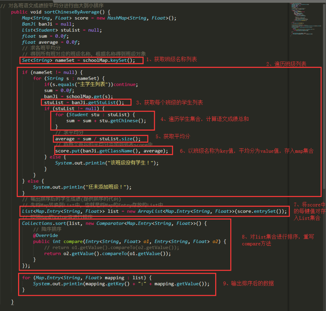326x311 pixels.
Task: Click the "return o2.getValue().compareTo(o1.getValue());" line
Action: click(107, 254)
